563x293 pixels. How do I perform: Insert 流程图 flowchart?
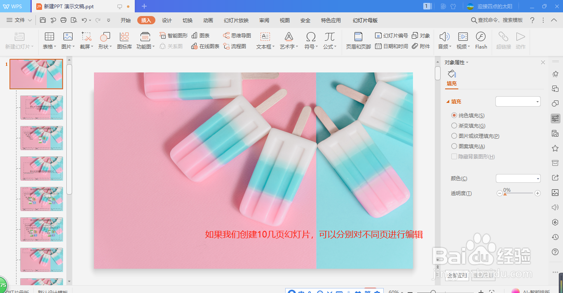coord(235,46)
